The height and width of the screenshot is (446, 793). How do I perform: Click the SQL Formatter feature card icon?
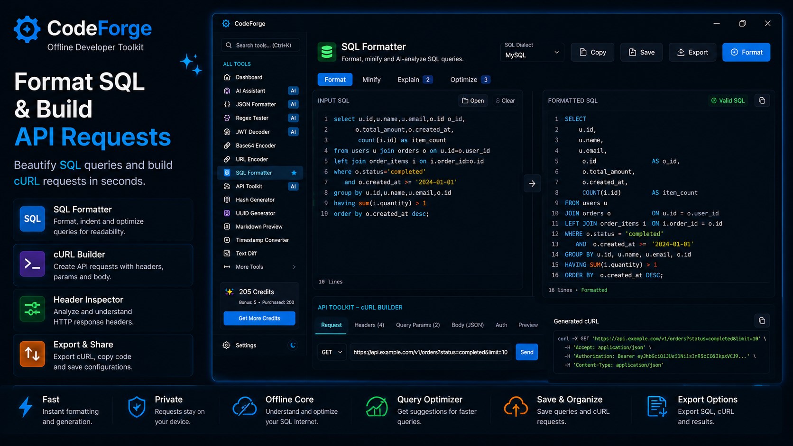tap(32, 218)
